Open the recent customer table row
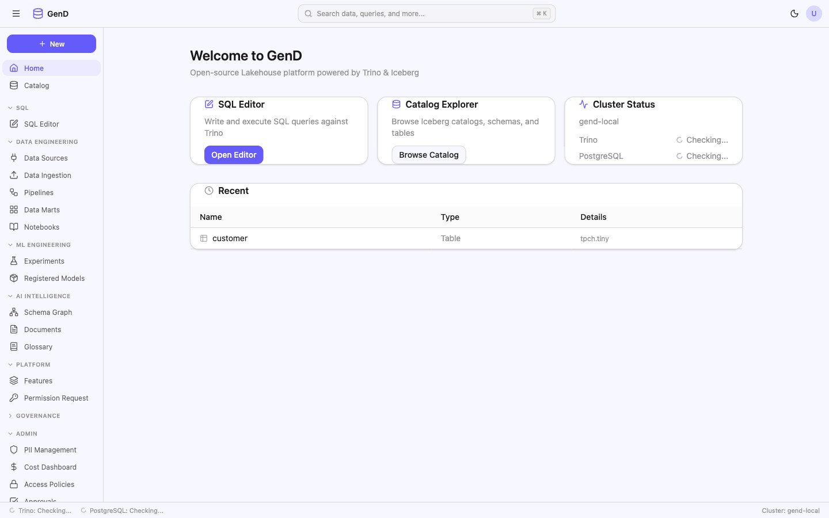Viewport: 829px width, 518px height. tap(230, 238)
